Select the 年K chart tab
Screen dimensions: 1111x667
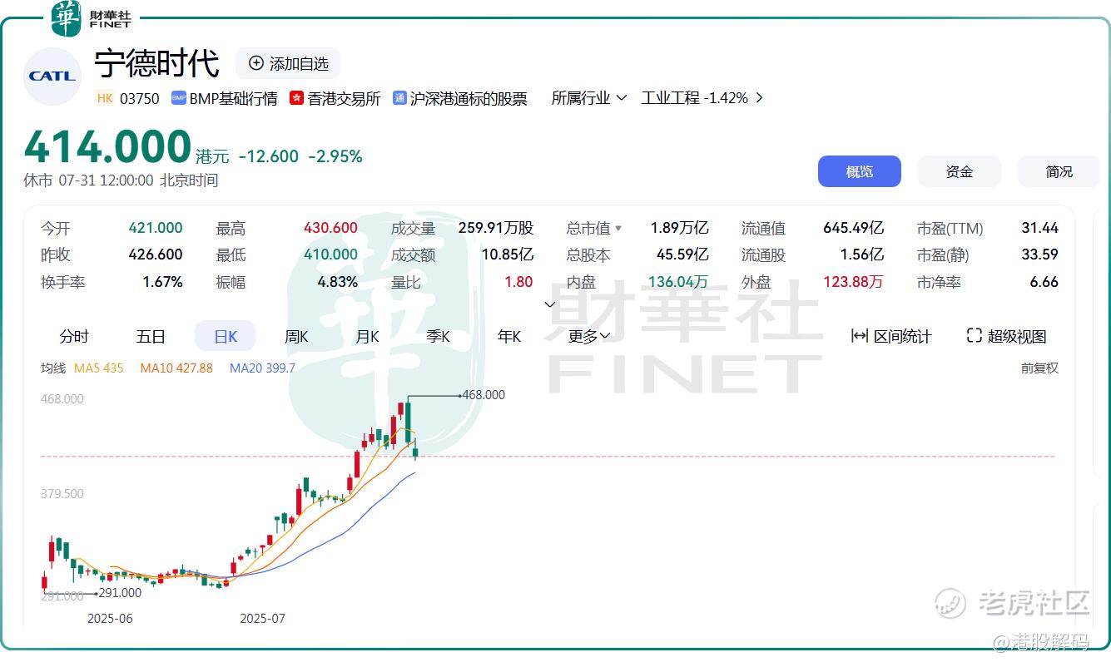tap(508, 336)
